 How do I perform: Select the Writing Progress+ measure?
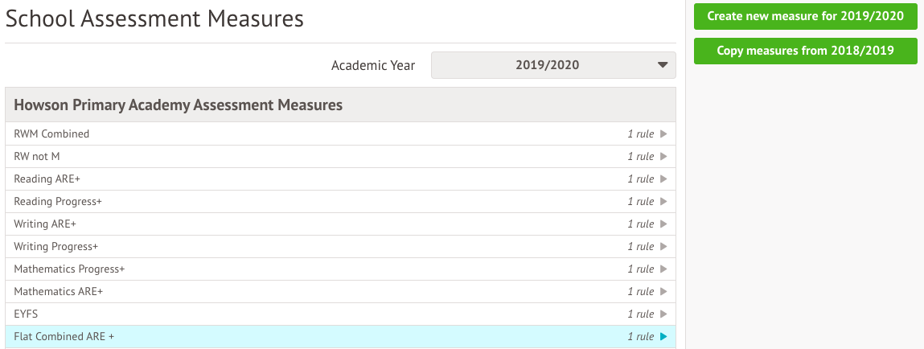[55, 247]
